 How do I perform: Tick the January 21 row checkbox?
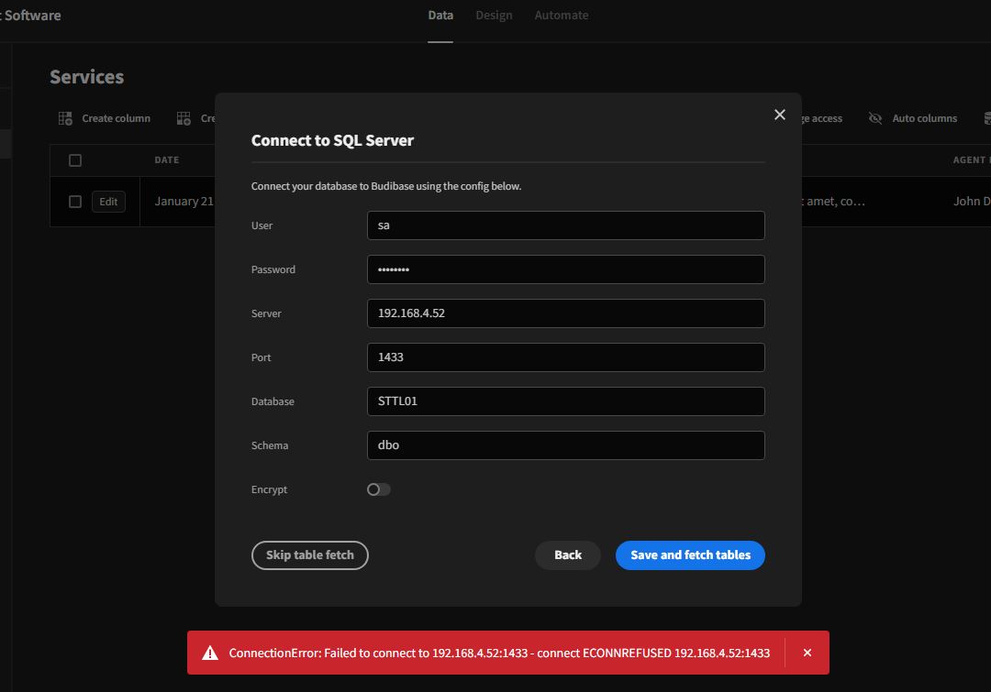(x=75, y=202)
